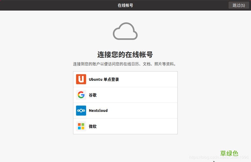Select the 连接您的在线帐号 heading
This screenshot has width=251, height=162.
(x=125, y=55)
